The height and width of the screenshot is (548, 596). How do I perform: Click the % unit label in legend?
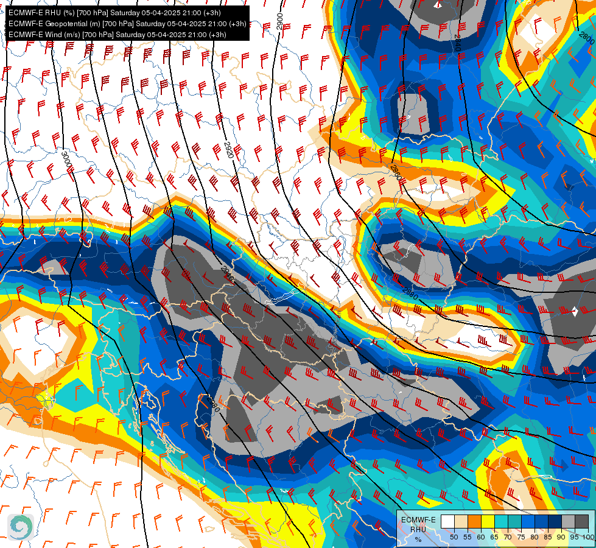[x=418, y=539]
